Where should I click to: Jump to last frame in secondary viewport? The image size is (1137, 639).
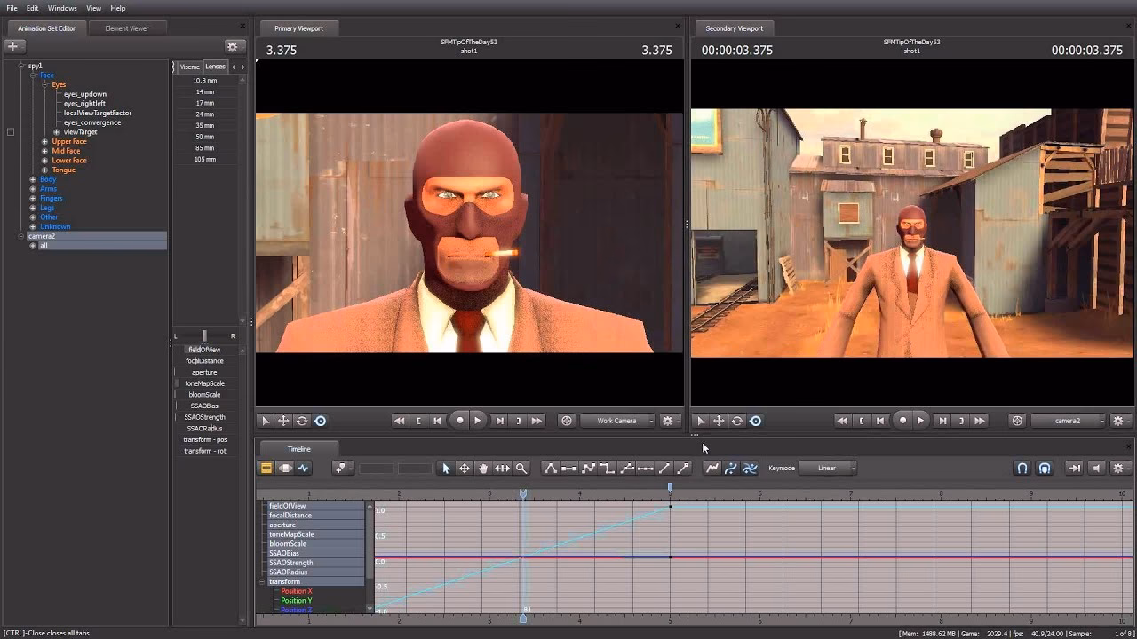coord(980,421)
